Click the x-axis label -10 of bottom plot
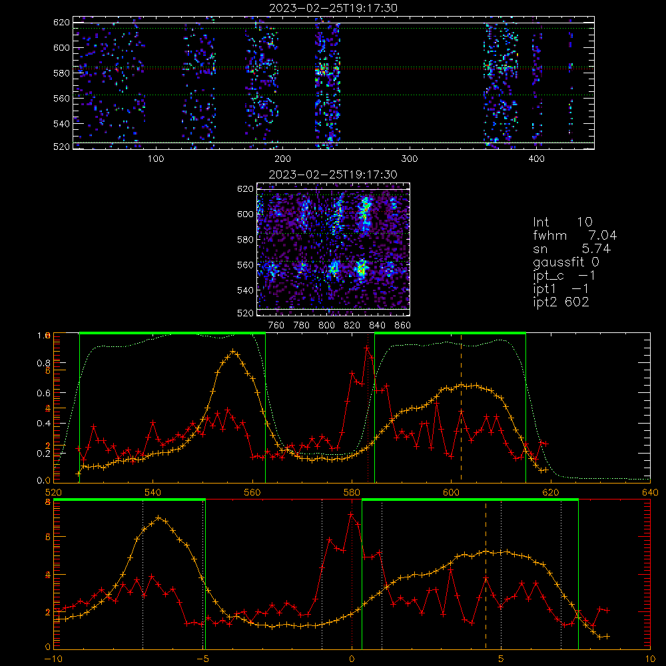The height and width of the screenshot is (666, 666). pos(53,659)
